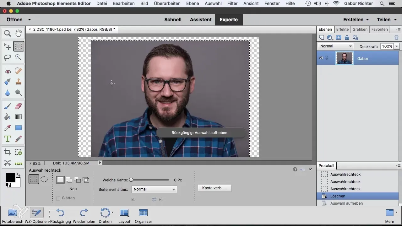Switch to elliptical marquee shape

44,179
